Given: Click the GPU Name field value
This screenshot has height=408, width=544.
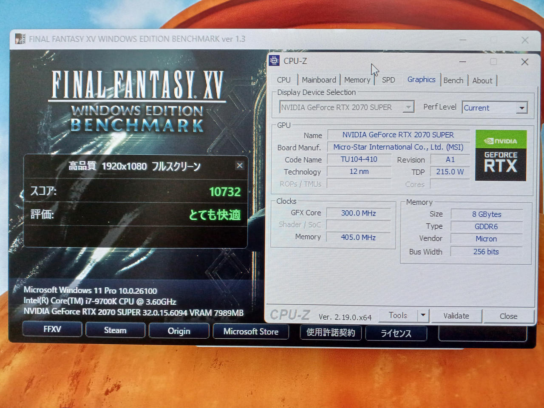Looking at the screenshot, I should [x=398, y=135].
